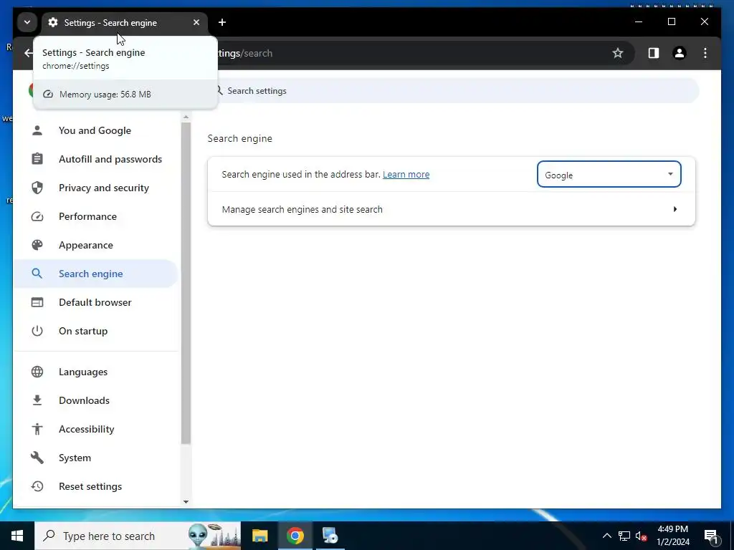Click the sidebar vertical scrollbar thumb
The width and height of the screenshot is (734, 550).
tap(186, 283)
